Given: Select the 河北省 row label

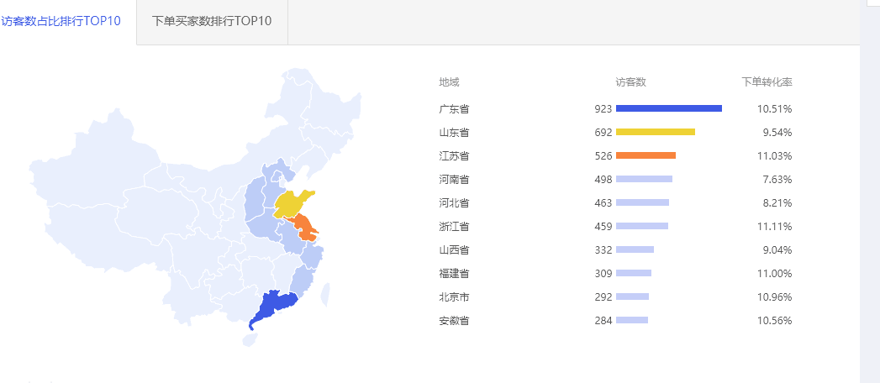Looking at the screenshot, I should point(454,203).
